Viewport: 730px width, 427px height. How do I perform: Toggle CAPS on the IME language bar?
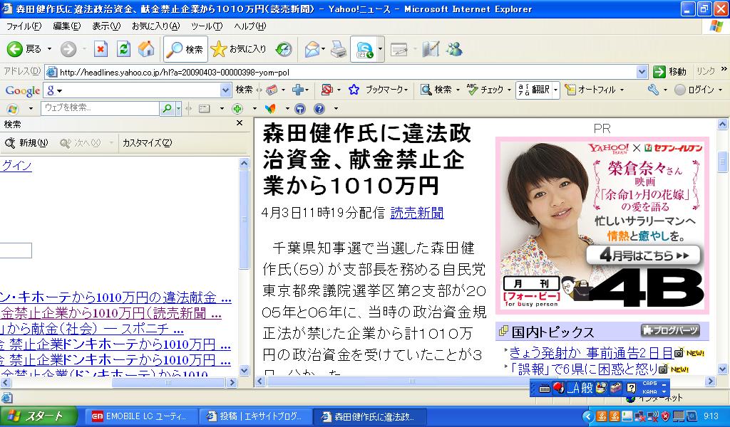pyautogui.click(x=649, y=384)
